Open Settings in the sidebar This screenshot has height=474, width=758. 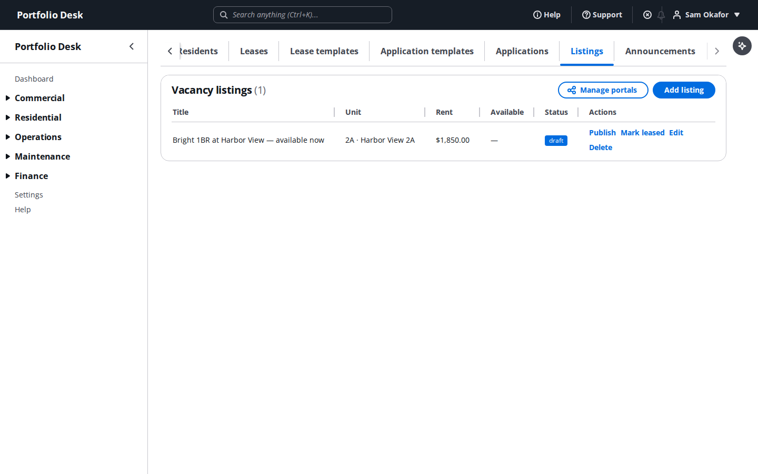click(29, 195)
